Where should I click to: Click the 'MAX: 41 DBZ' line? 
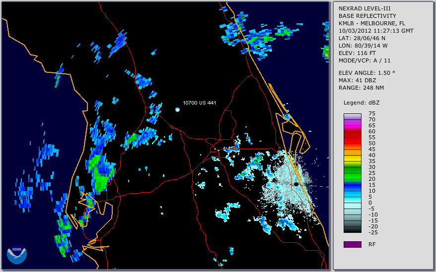click(x=357, y=80)
